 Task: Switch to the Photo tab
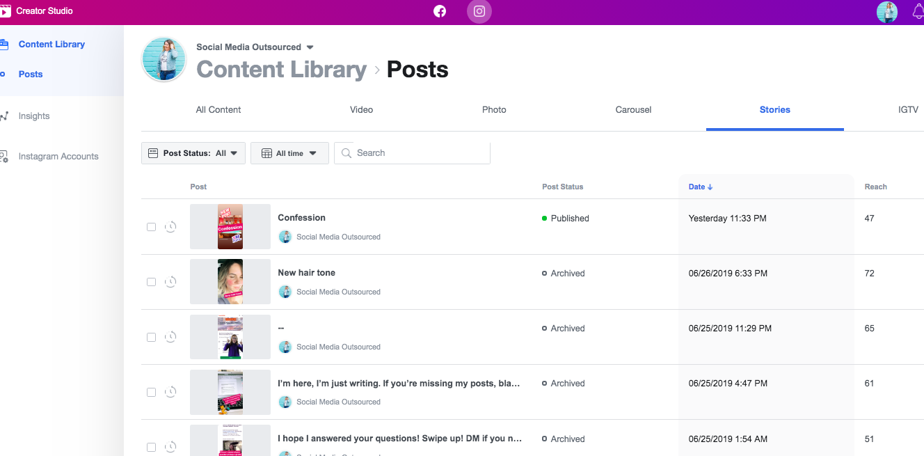click(x=494, y=110)
